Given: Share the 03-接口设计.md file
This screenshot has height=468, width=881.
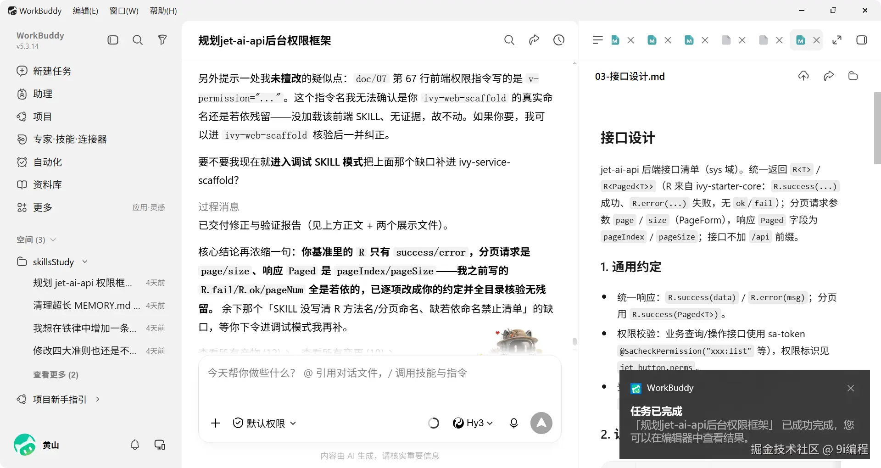Looking at the screenshot, I should click(x=828, y=76).
